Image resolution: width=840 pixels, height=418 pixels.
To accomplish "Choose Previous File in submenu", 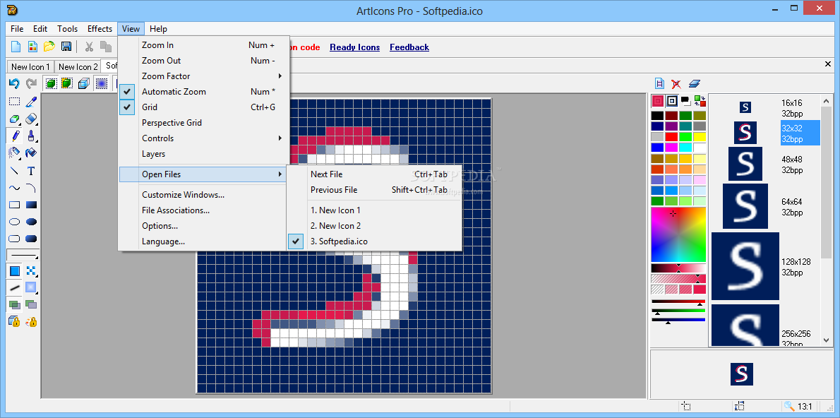I will pos(374,190).
